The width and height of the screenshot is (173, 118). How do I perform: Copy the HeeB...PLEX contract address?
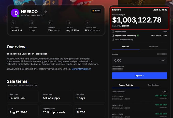click(44, 16)
